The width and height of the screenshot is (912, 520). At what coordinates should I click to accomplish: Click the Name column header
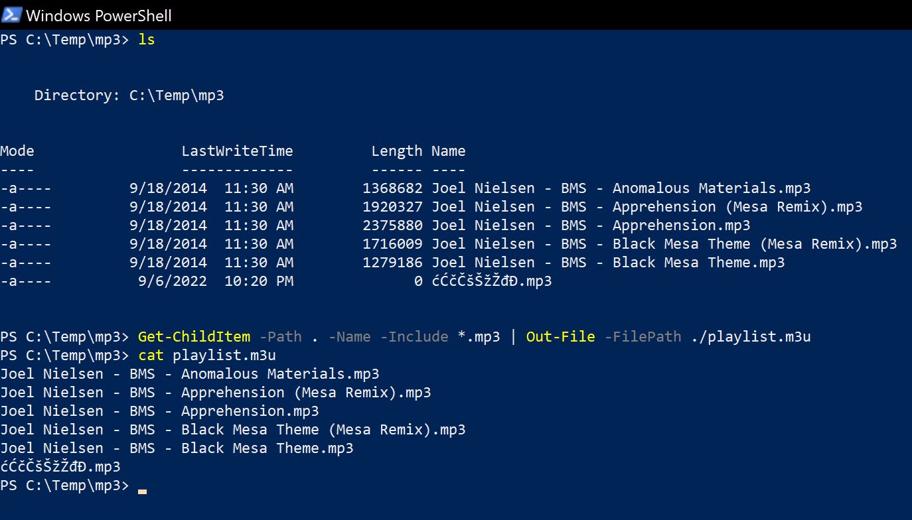[448, 151]
